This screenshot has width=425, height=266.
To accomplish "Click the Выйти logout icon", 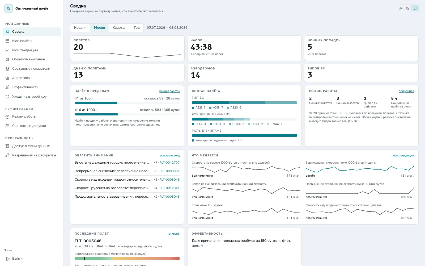I will coord(7,259).
